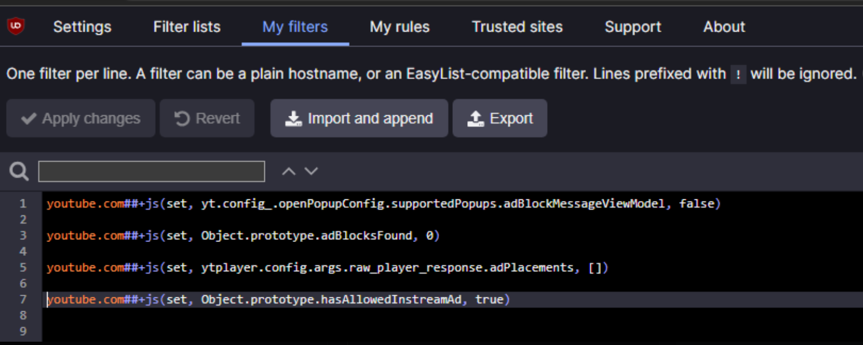
Task: Click the undo icon on Revert
Action: [x=182, y=119]
